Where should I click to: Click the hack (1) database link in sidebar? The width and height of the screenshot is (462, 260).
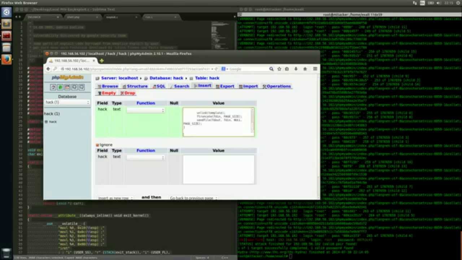pos(52,114)
